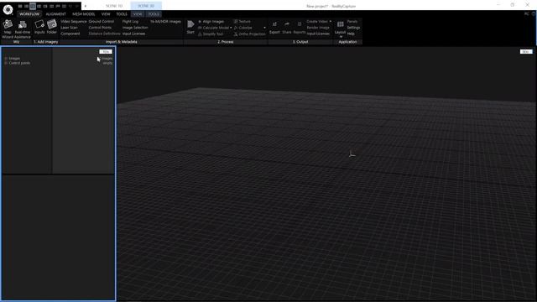Import a Video Sequence
This screenshot has width=537, height=302.
pyautogui.click(x=74, y=21)
